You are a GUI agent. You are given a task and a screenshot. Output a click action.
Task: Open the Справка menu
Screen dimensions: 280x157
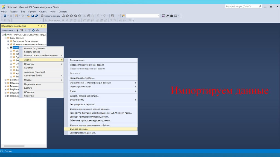(63, 11)
